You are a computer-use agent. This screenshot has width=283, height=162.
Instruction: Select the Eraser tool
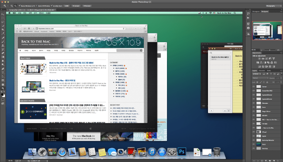click(x=3, y=53)
